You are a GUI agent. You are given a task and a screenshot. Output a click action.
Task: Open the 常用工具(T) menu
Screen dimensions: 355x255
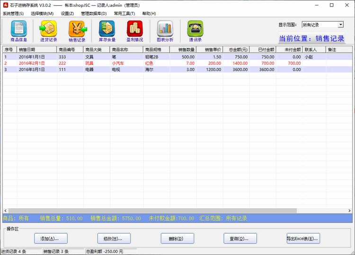click(x=124, y=14)
